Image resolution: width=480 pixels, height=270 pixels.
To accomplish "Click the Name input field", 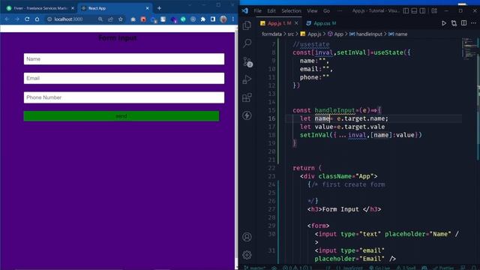I will pyautogui.click(x=124, y=59).
